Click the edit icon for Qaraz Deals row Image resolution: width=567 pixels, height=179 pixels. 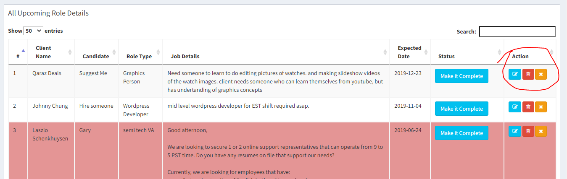pos(514,74)
